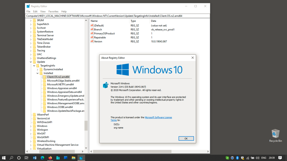Viewport: 287px width, 161px height.
Task: Click the green checkmark tray icon
Action: 227,158
